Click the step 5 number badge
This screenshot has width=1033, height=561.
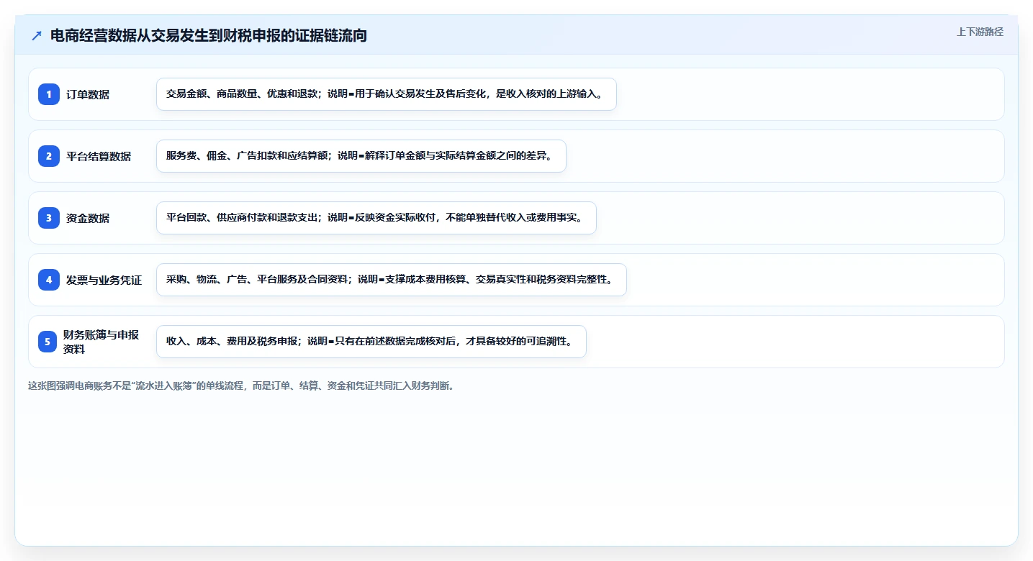pos(48,342)
